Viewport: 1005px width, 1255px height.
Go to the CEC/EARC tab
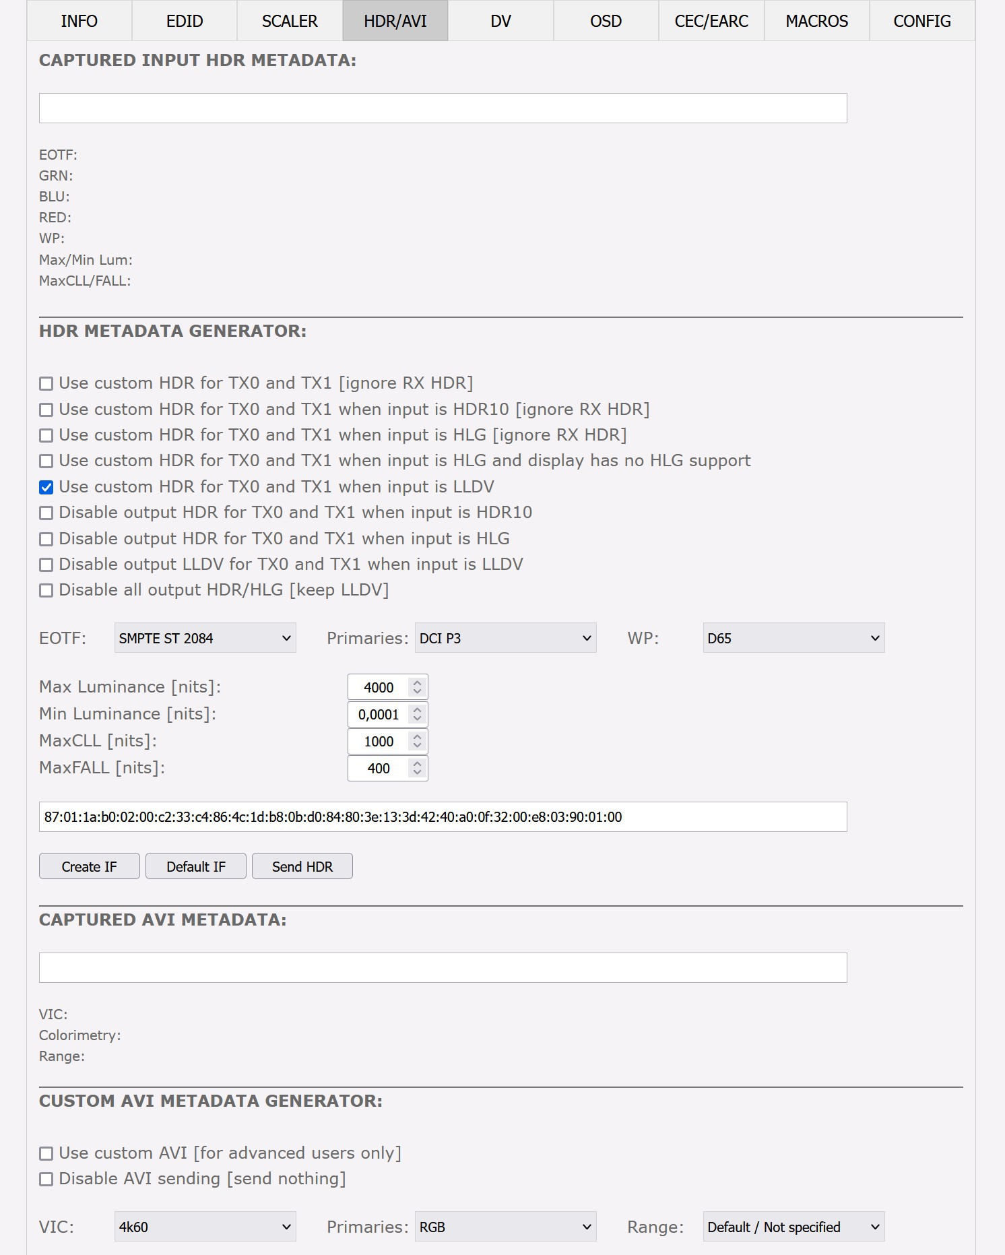click(x=711, y=21)
